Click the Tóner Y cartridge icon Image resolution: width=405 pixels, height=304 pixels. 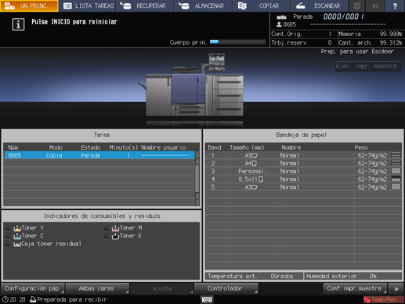click(x=17, y=228)
